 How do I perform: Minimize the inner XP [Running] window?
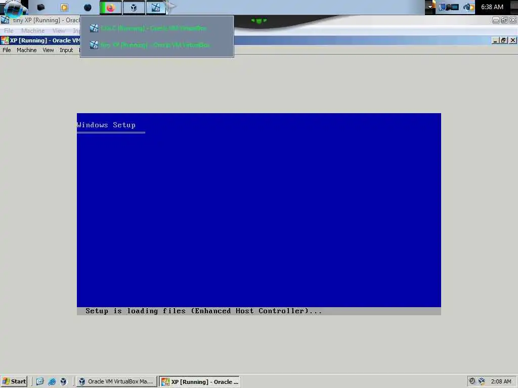(495, 40)
